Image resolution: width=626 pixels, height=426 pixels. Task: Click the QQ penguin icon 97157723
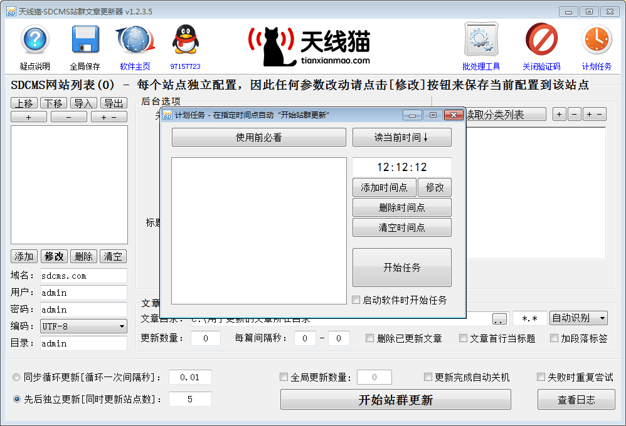[x=185, y=39]
